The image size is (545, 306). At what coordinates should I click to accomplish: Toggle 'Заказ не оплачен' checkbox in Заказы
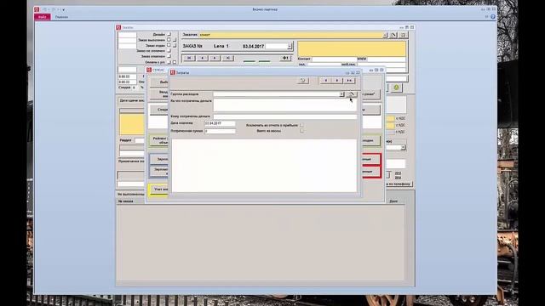pyautogui.click(x=169, y=51)
